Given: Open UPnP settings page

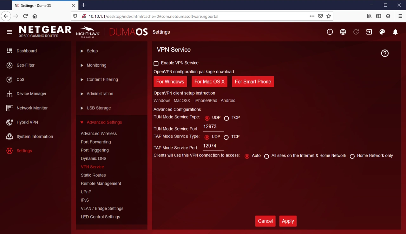Looking at the screenshot, I should coord(86,192).
